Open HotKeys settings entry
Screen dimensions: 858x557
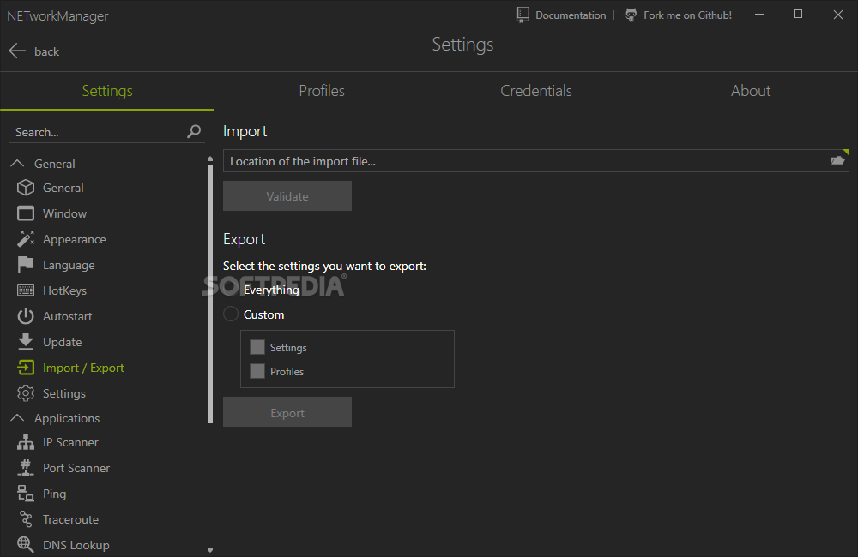coord(64,290)
